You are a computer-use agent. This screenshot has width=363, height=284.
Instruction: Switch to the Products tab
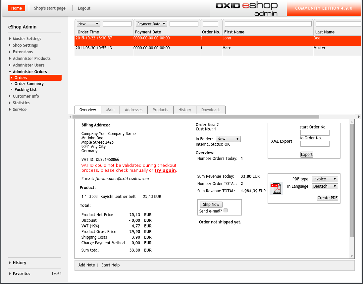[x=160, y=110]
